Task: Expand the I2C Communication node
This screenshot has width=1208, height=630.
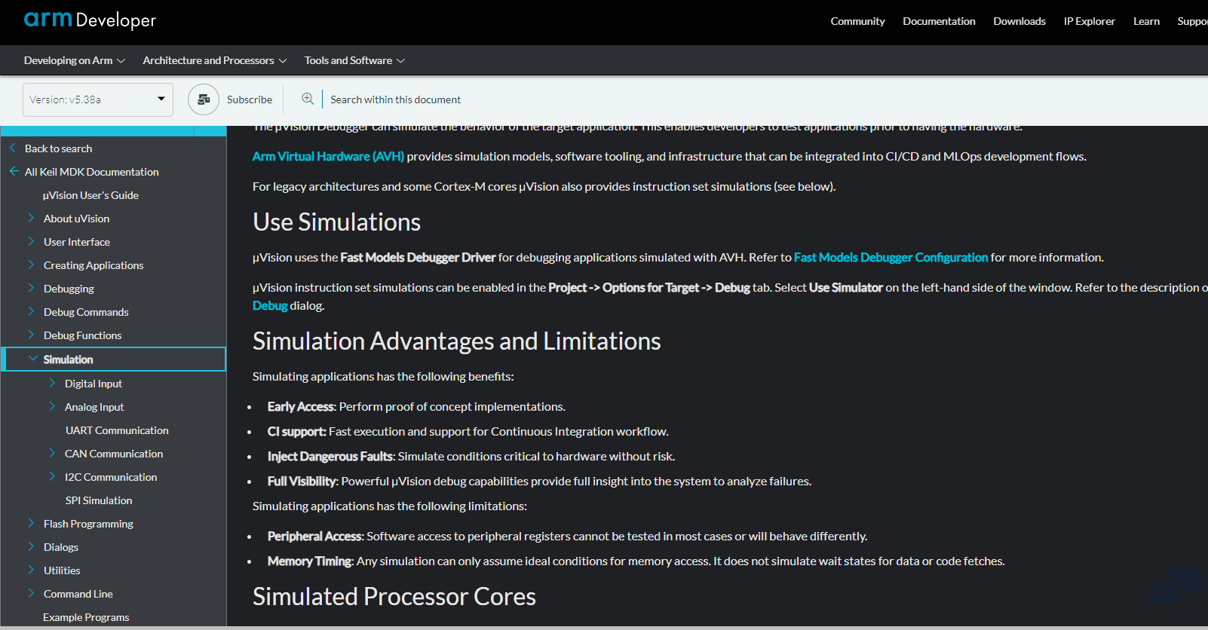Action: coord(52,476)
